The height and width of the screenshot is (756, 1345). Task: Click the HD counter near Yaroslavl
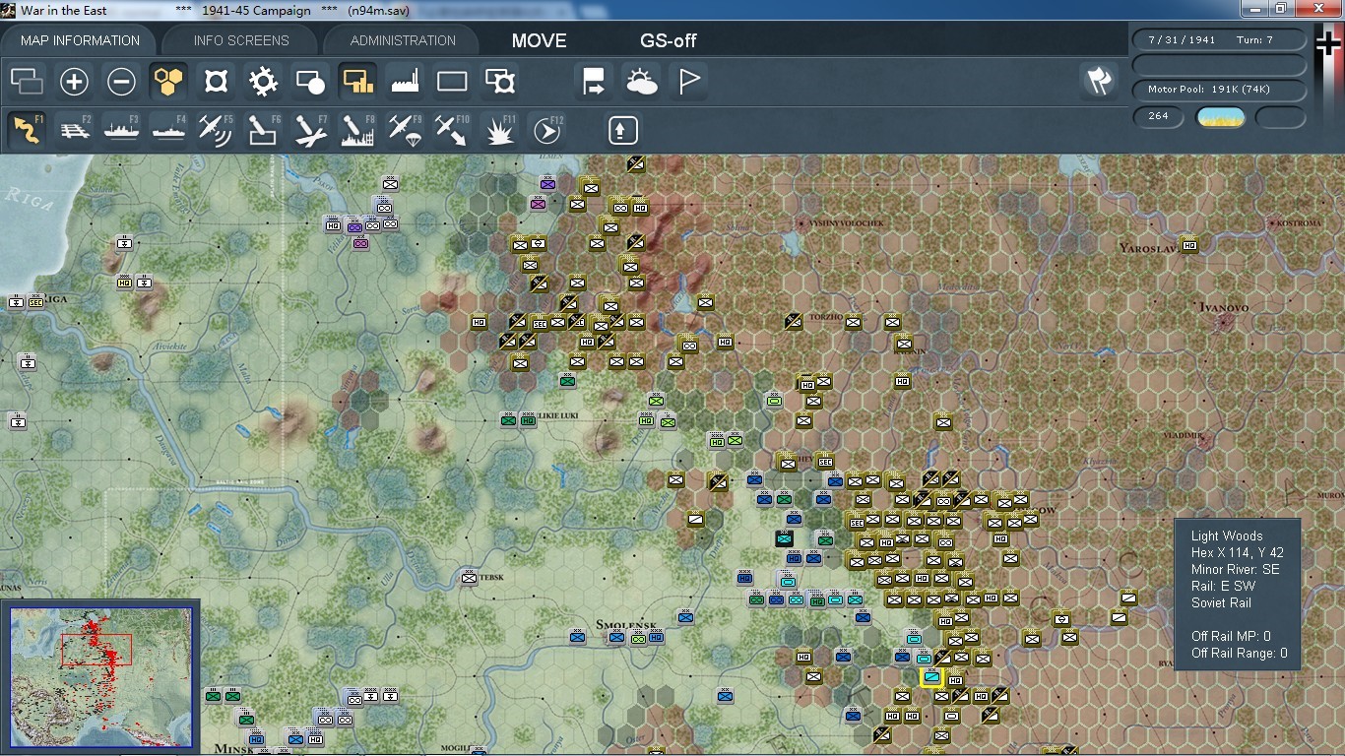tap(1189, 245)
